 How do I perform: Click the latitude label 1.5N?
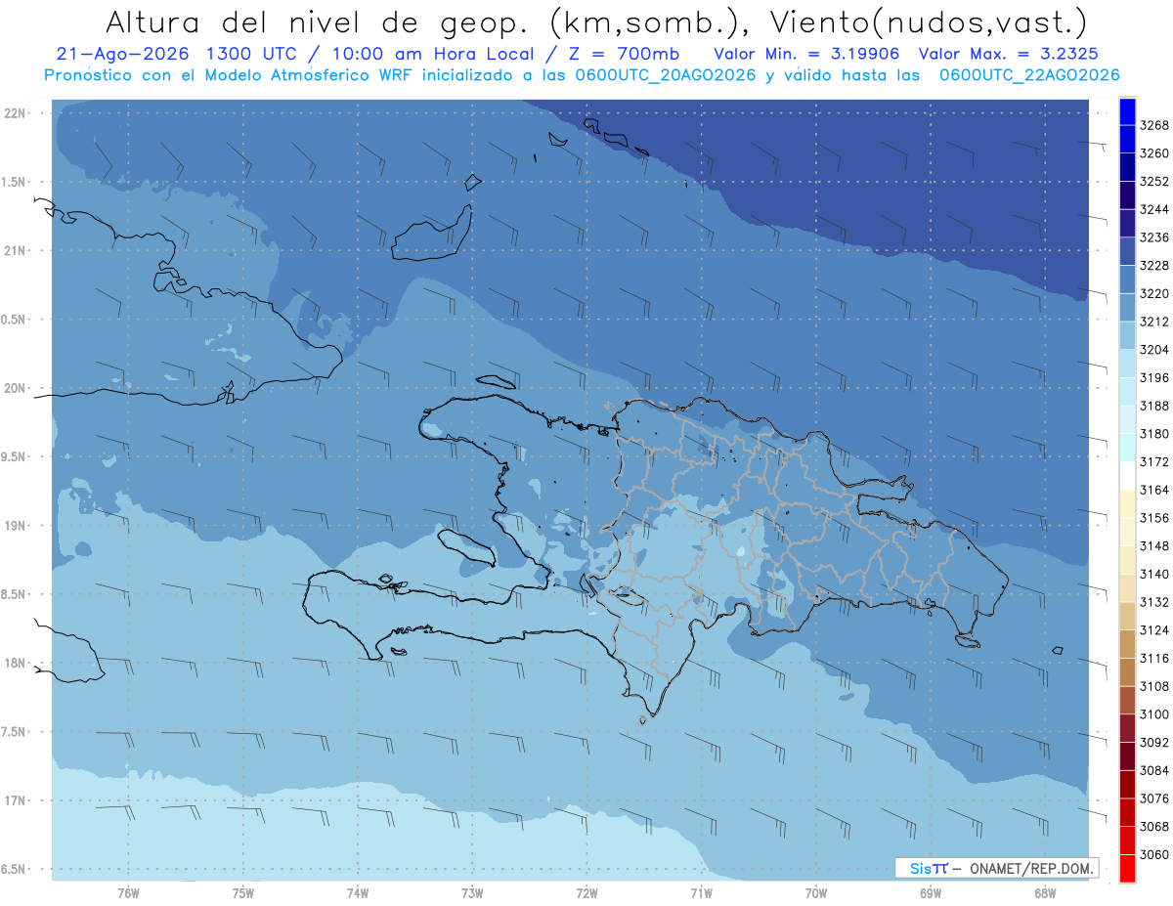click(15, 182)
